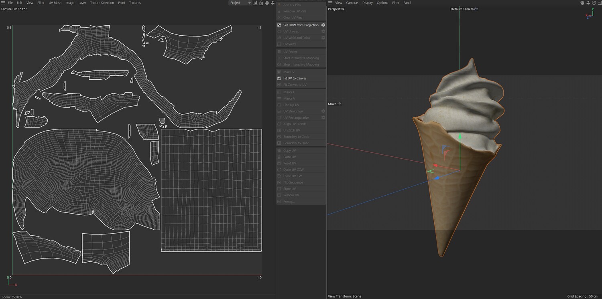Click the UV editor zoom arrows icon
The height and width of the screenshot is (299, 602).
[273, 3]
